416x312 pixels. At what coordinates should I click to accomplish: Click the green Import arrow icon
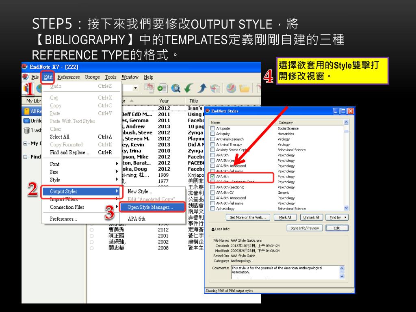pos(188,88)
